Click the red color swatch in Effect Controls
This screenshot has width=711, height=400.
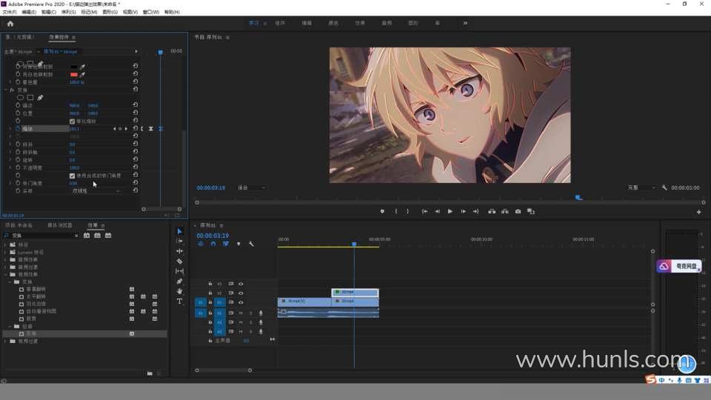click(x=74, y=74)
